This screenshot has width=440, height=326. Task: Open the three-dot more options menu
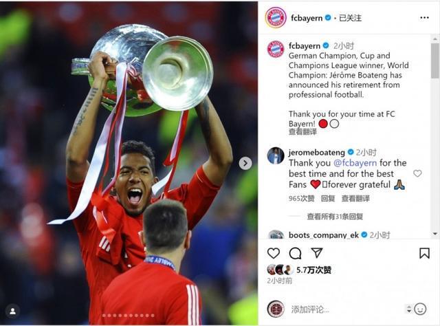click(424, 18)
